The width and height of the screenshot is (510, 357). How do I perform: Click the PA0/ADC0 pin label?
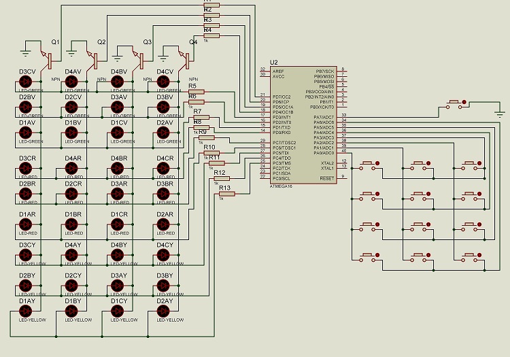[324, 153]
